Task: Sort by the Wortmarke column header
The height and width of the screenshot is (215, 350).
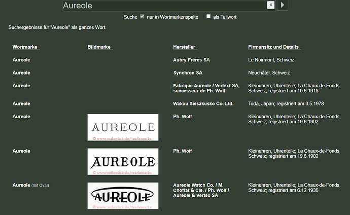Action: click(26, 47)
